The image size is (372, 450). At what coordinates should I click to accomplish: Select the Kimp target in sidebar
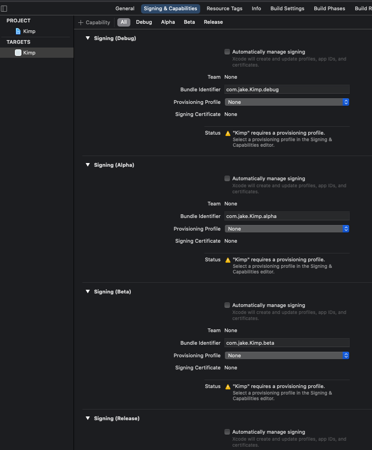coord(37,53)
